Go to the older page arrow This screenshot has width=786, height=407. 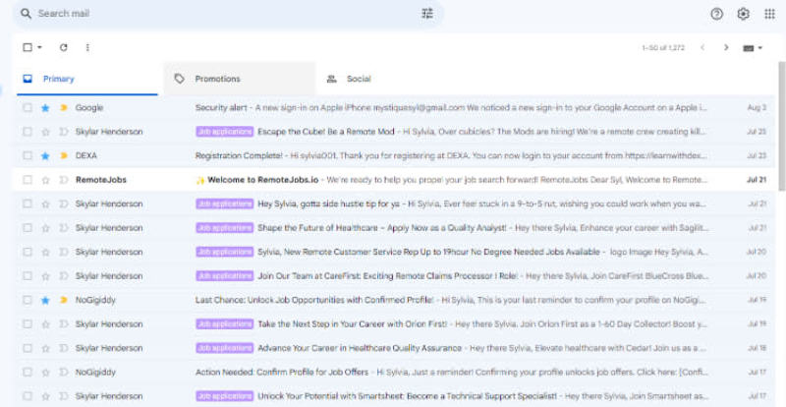click(726, 47)
